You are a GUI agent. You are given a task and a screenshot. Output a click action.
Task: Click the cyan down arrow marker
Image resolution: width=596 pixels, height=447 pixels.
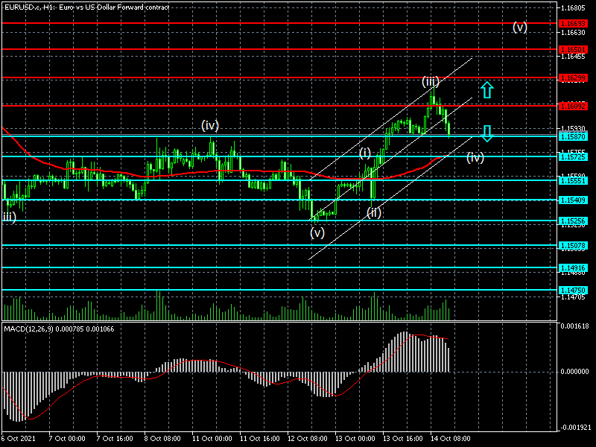[487, 134]
